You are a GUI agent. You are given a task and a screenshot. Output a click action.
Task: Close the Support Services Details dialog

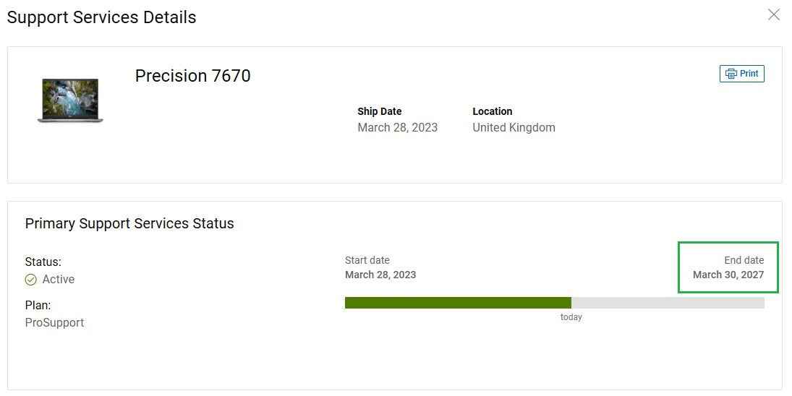click(773, 14)
